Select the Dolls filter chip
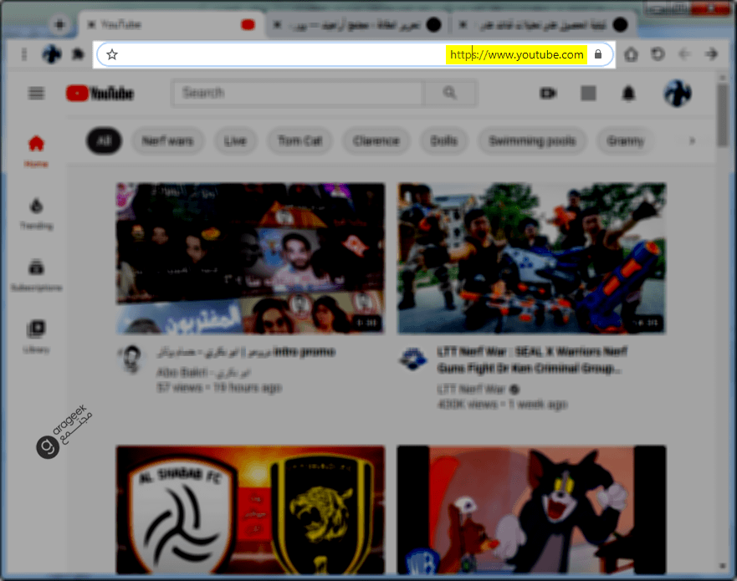Screen dimensions: 737x581 443,141
